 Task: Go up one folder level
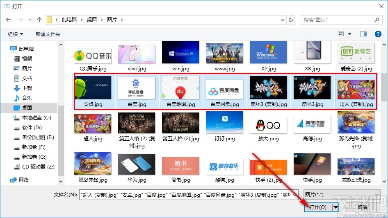[39, 20]
